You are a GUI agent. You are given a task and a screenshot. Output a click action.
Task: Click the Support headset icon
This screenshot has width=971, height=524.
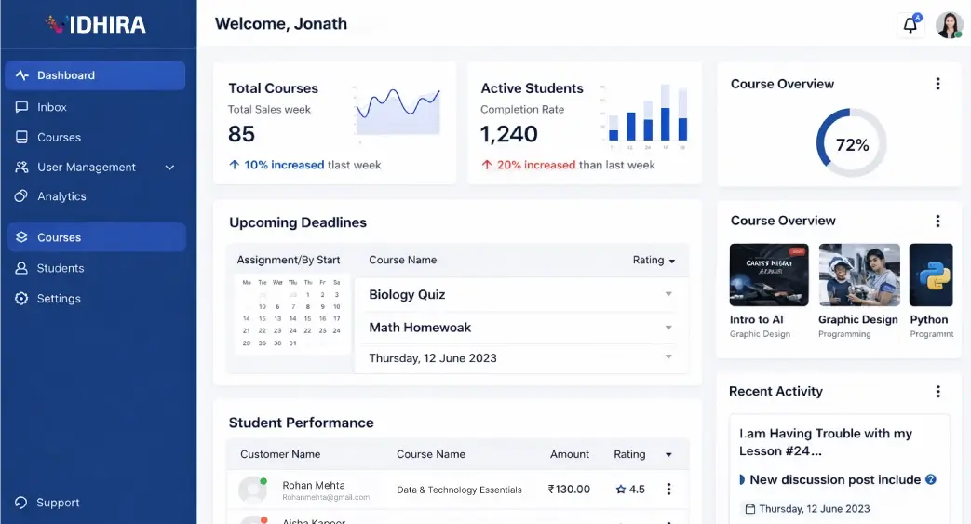(x=21, y=503)
